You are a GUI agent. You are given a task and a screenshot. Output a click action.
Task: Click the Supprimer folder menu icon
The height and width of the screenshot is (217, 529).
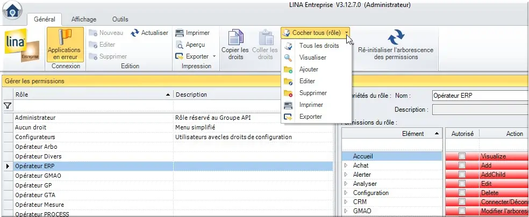tap(289, 93)
